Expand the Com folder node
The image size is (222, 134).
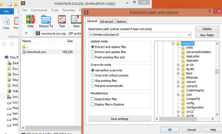178,95
